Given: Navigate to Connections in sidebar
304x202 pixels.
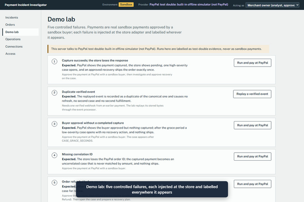Looking at the screenshot, I should point(14,46).
